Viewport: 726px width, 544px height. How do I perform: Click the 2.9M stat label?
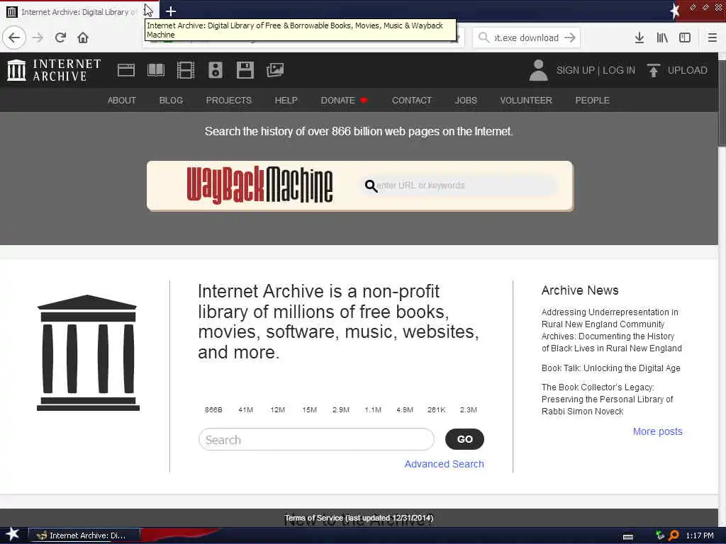[x=341, y=410]
